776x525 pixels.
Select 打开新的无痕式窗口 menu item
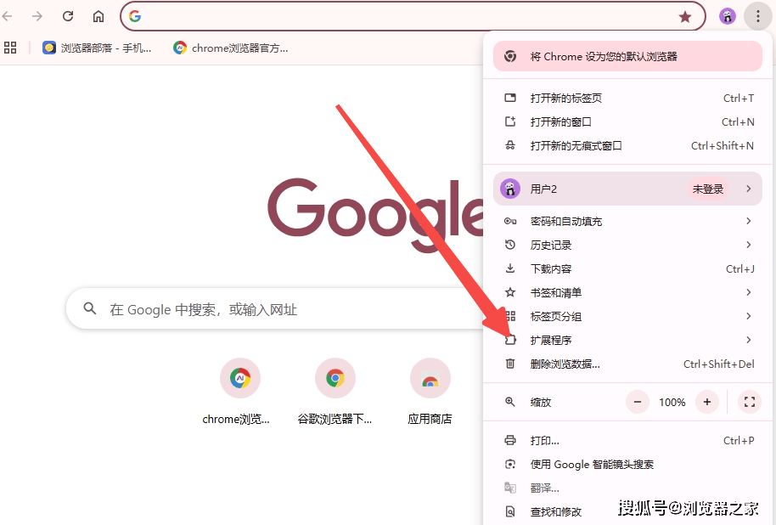tap(627, 145)
